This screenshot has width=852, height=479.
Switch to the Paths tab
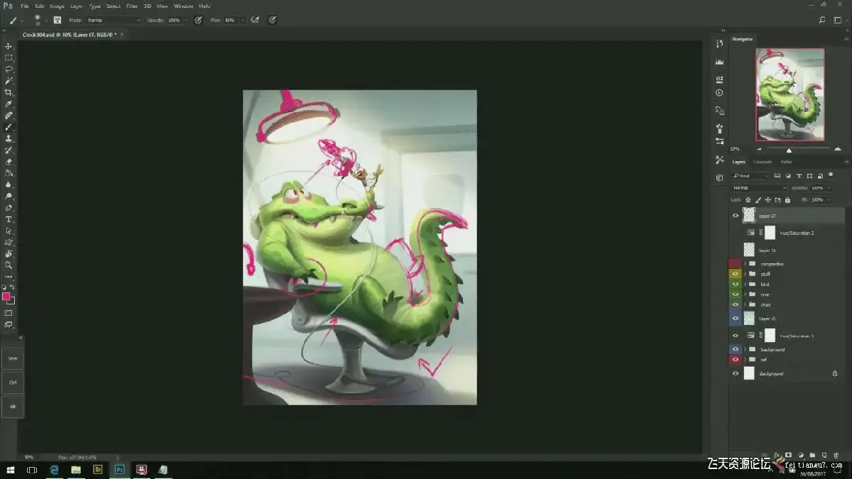point(786,162)
